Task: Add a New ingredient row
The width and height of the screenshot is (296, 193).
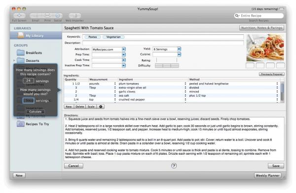Action: pyautogui.click(x=69, y=107)
